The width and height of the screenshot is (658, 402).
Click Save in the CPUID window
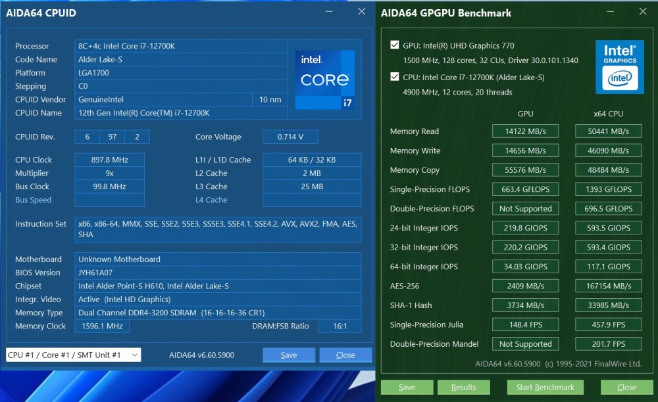click(289, 355)
